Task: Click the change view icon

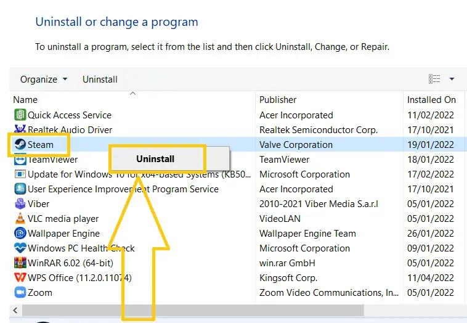Action: click(434, 79)
